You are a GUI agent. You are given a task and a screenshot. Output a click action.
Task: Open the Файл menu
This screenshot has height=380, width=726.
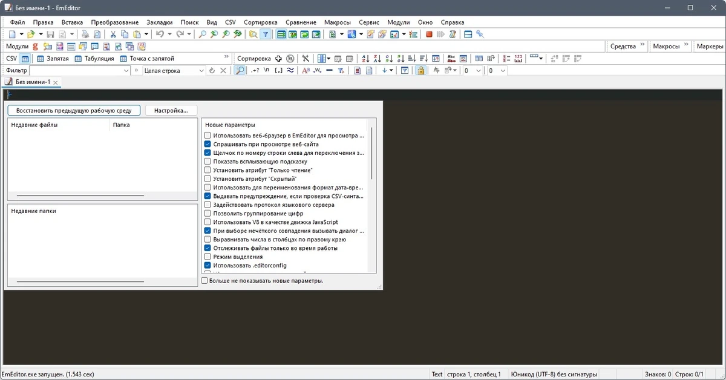pos(18,22)
